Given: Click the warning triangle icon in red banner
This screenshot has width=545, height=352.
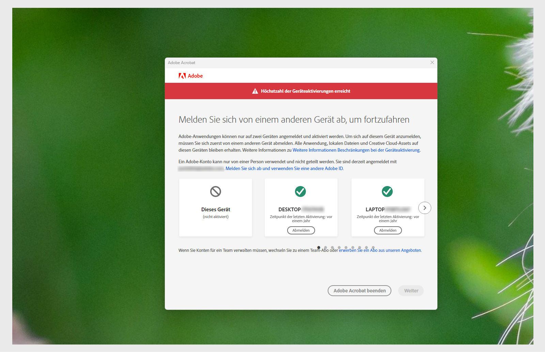Looking at the screenshot, I should pyautogui.click(x=255, y=91).
